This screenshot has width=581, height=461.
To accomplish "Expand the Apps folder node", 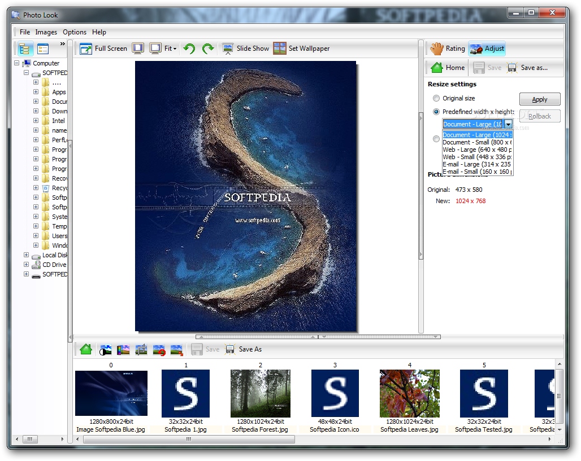I will click(36, 92).
